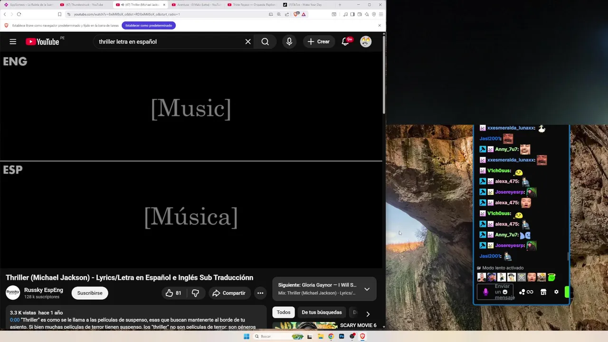Open the Scary Movie 6 suggested thumbnail
This screenshot has width=608, height=342.
pos(305,326)
